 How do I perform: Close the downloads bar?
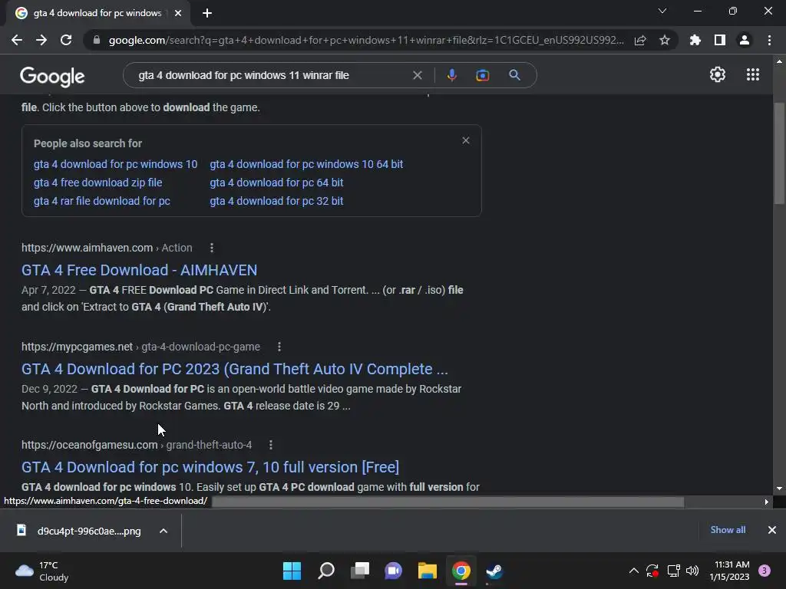tap(772, 530)
